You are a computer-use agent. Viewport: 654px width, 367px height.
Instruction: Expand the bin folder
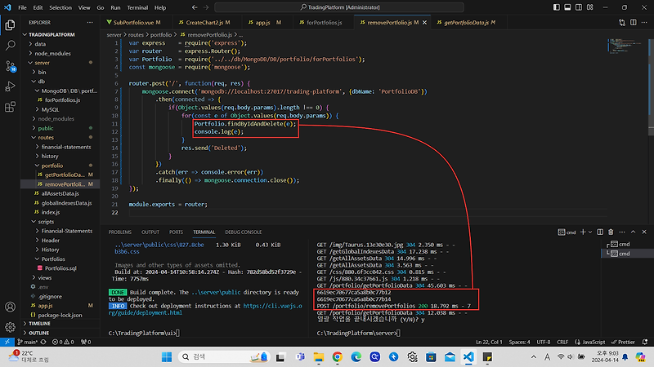coord(60,72)
